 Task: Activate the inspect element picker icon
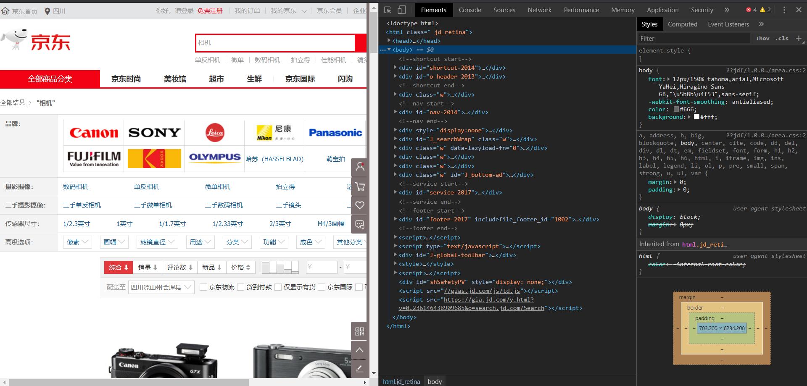(388, 10)
